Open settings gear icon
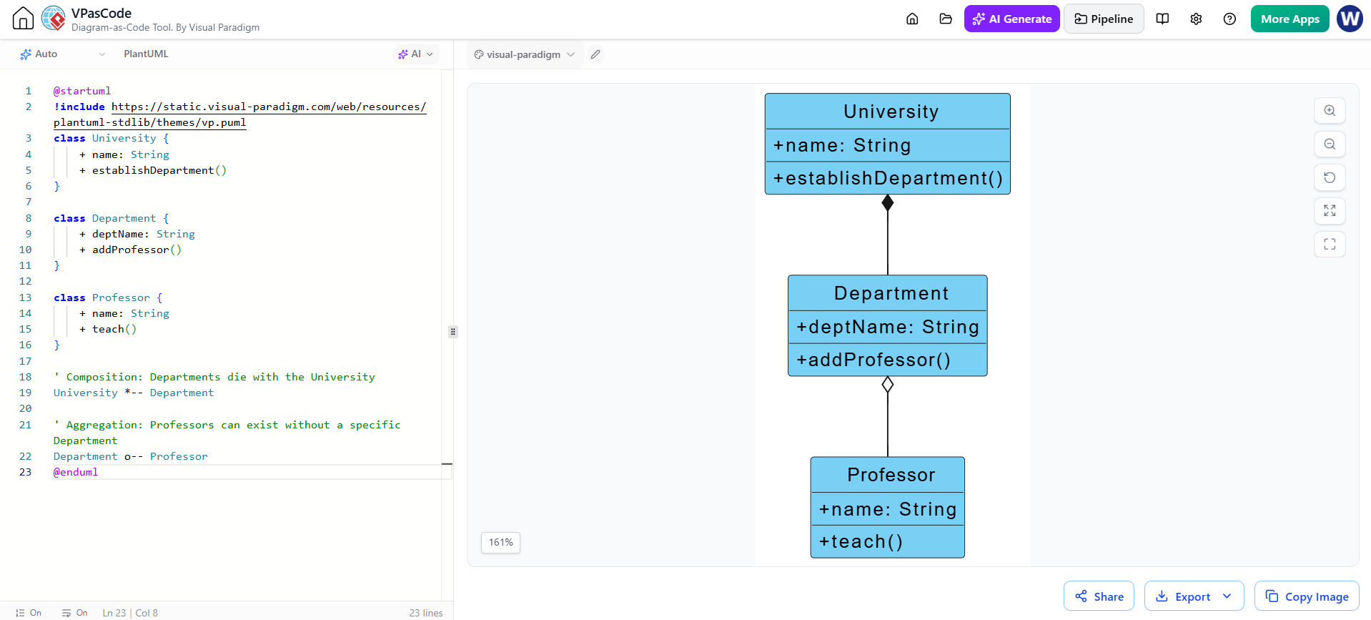 pos(1196,19)
